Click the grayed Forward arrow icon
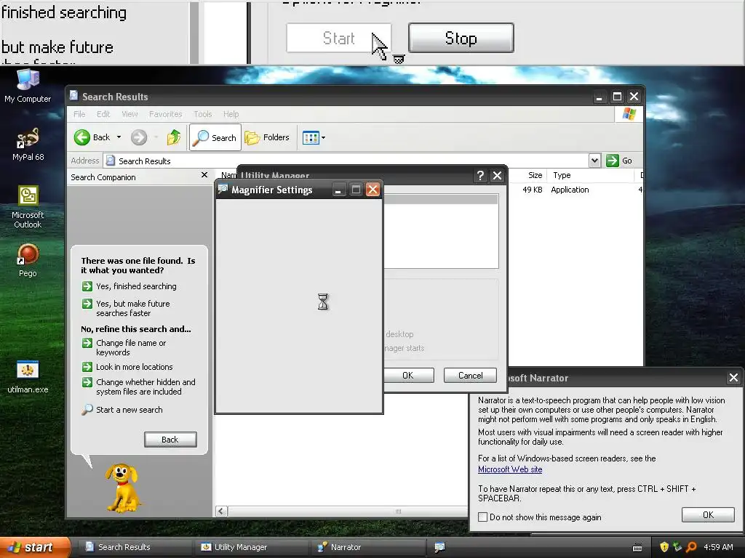 pos(139,137)
